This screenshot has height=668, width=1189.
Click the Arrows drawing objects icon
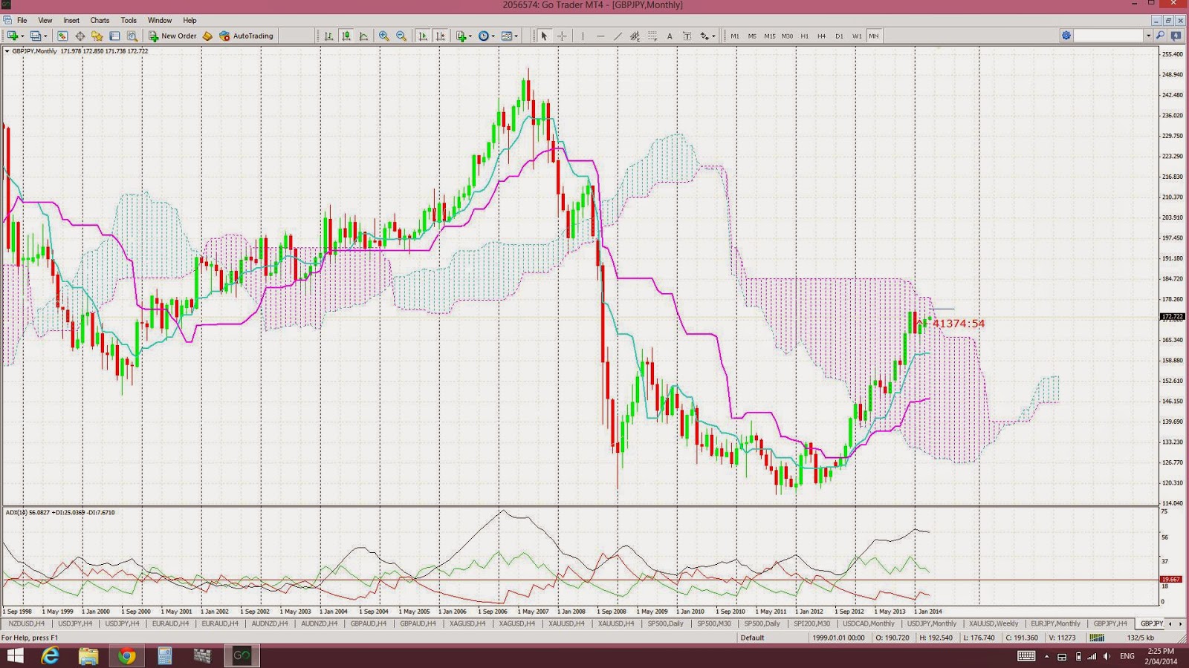pyautogui.click(x=704, y=36)
